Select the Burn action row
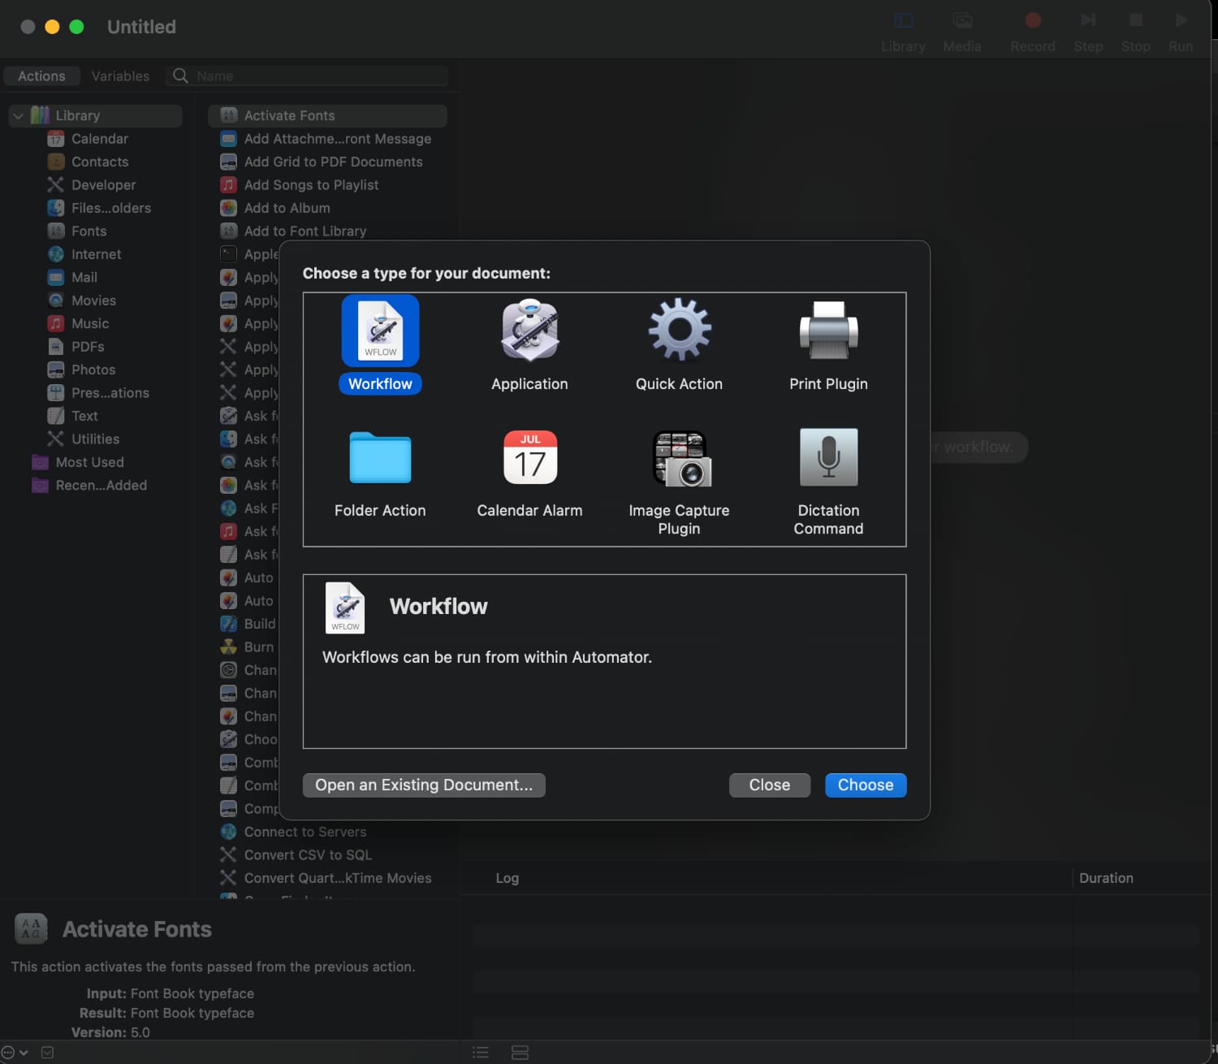The image size is (1218, 1064). coord(248,647)
